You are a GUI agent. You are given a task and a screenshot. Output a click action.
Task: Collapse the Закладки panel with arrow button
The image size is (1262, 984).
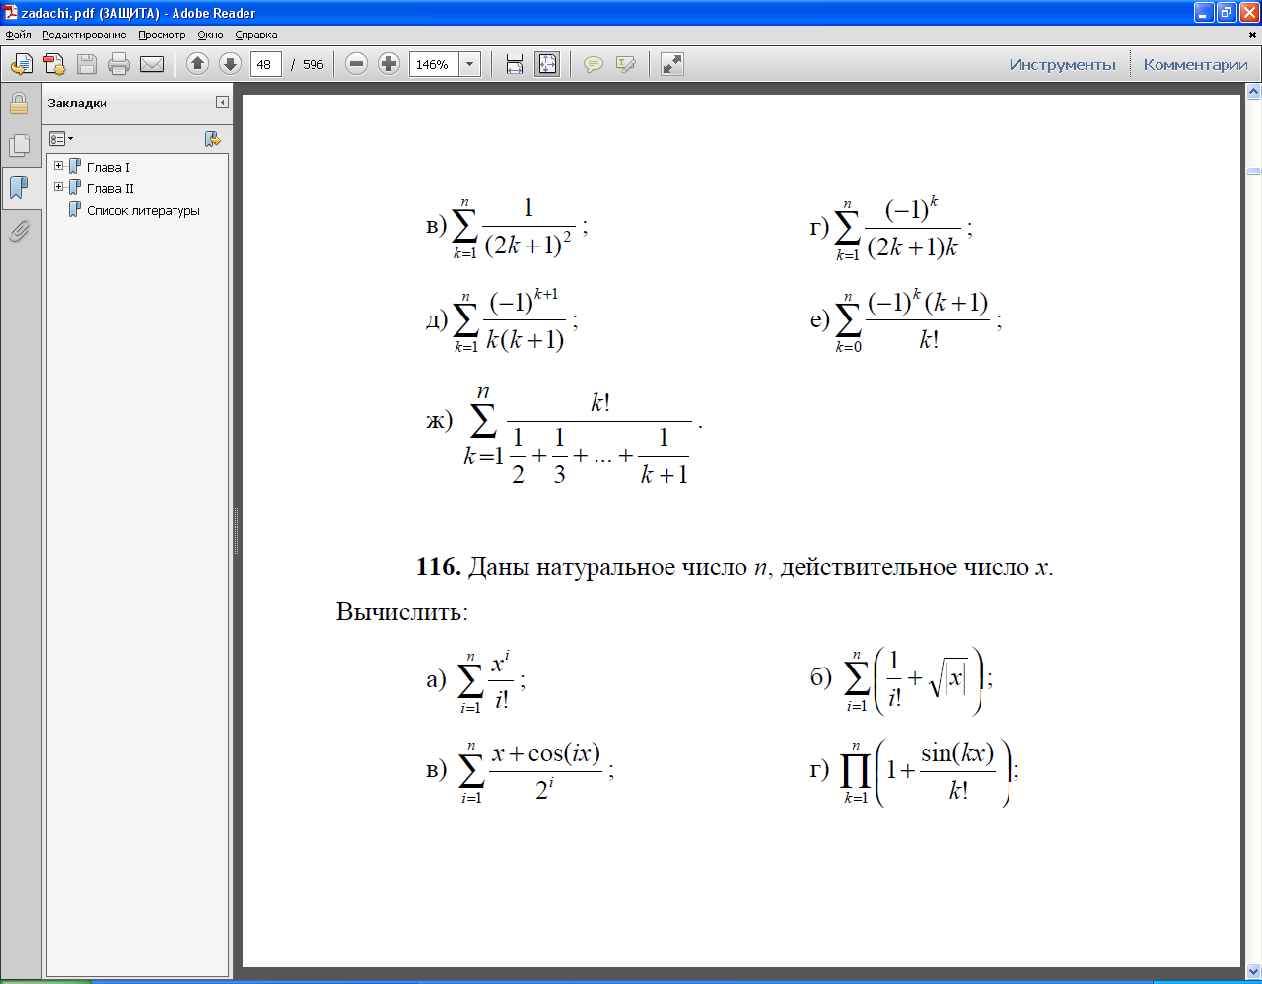pos(222,103)
